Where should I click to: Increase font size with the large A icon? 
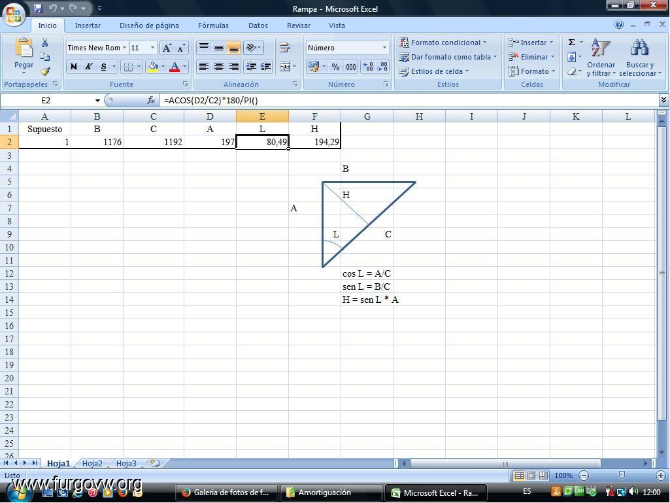167,48
